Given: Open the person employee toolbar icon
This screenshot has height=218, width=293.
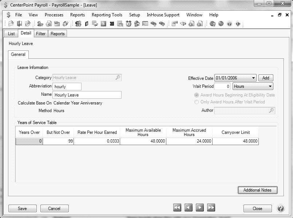Looking at the screenshot, I should tap(40, 24).
